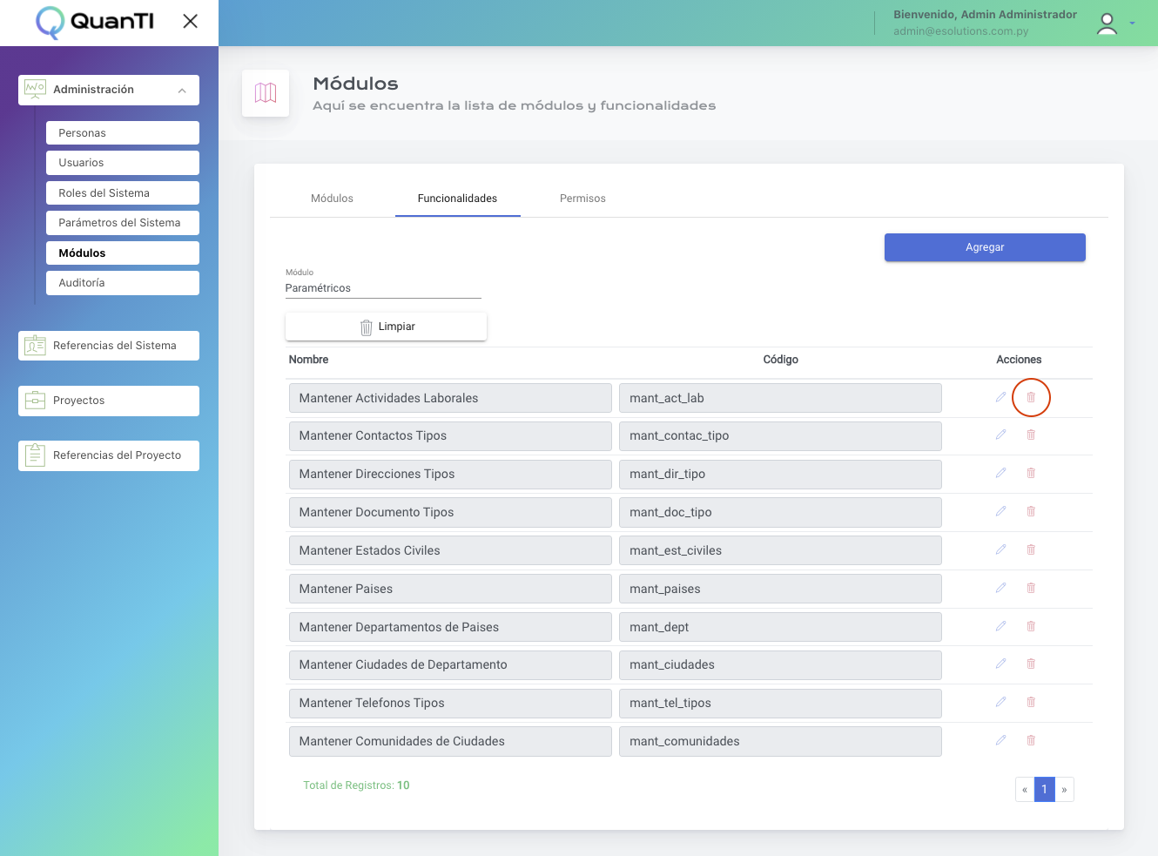Open the Módulo filter dropdown Paramétricos
The width and height of the screenshot is (1158, 856).
pos(383,288)
